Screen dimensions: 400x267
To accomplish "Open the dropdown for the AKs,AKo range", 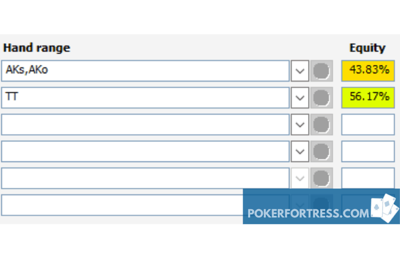I will coord(300,71).
